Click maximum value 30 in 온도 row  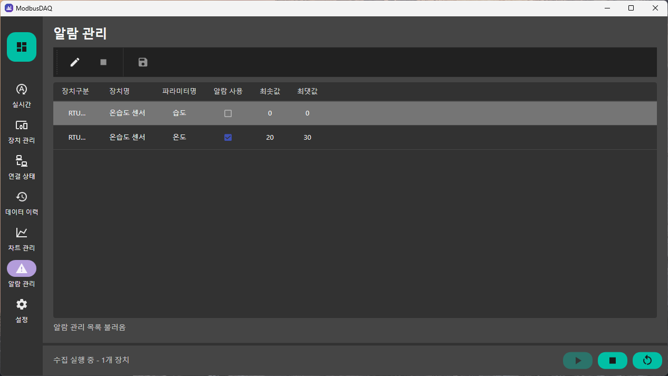point(307,138)
